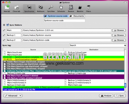Screen dimensions: 129x104
Task: Open the Scheduler alarm clock icon
Action: click(61, 8)
